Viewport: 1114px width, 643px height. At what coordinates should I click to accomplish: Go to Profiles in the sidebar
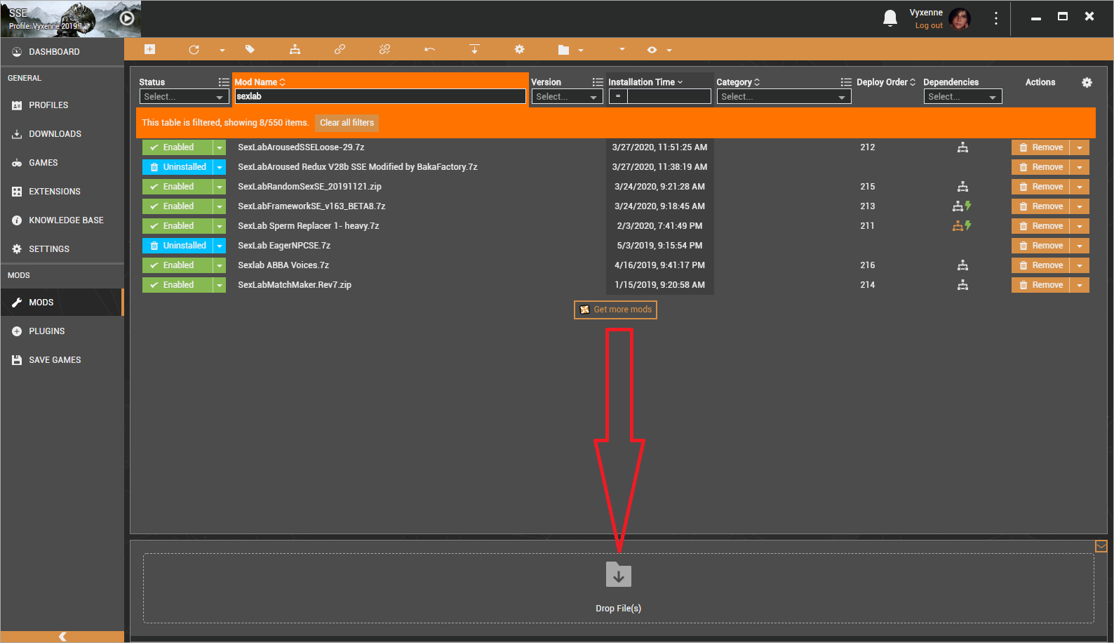(x=62, y=105)
